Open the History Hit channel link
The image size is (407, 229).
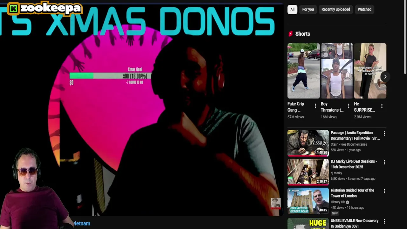pyautogui.click(x=338, y=202)
